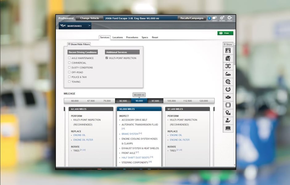Image resolution: width=290 pixels, height=185 pixels.
Task: Click the green Print button
Action: [x=225, y=33]
